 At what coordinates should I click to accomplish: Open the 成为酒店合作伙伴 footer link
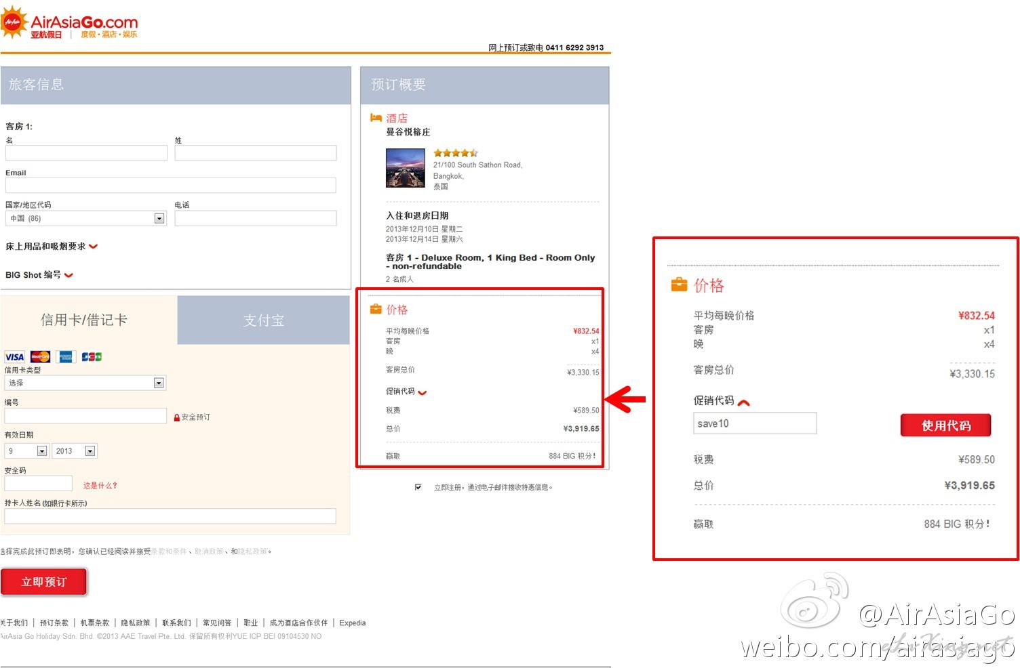pyautogui.click(x=298, y=623)
